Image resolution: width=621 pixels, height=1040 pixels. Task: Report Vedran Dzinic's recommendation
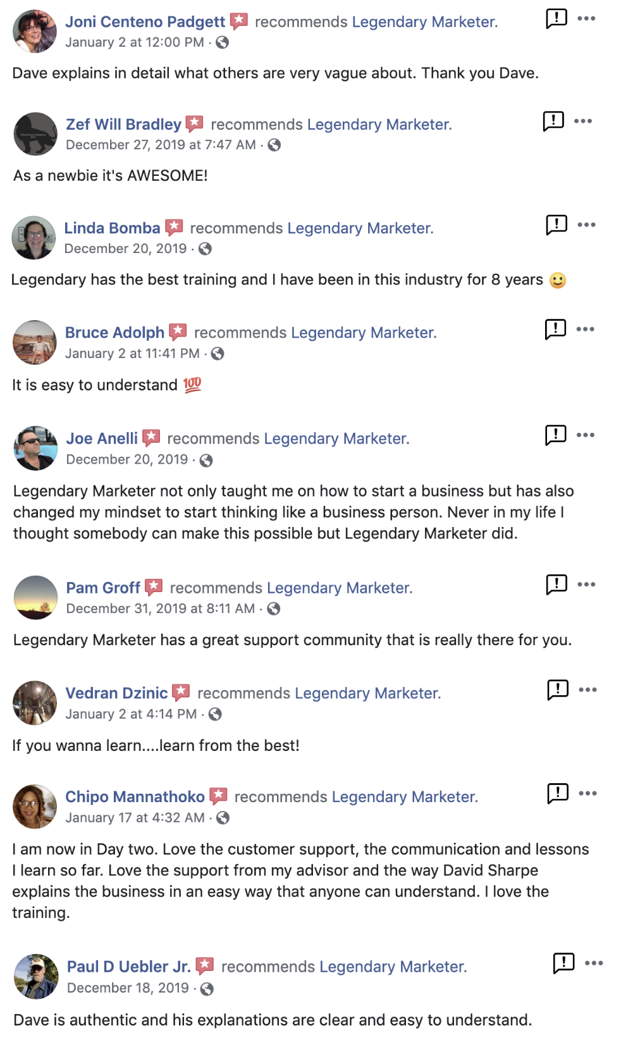pyautogui.click(x=557, y=689)
